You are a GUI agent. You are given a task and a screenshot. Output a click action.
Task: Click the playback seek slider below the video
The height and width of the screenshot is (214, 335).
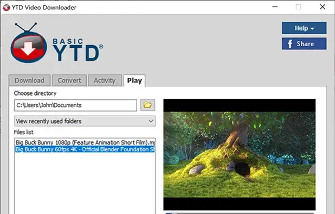(x=240, y=213)
